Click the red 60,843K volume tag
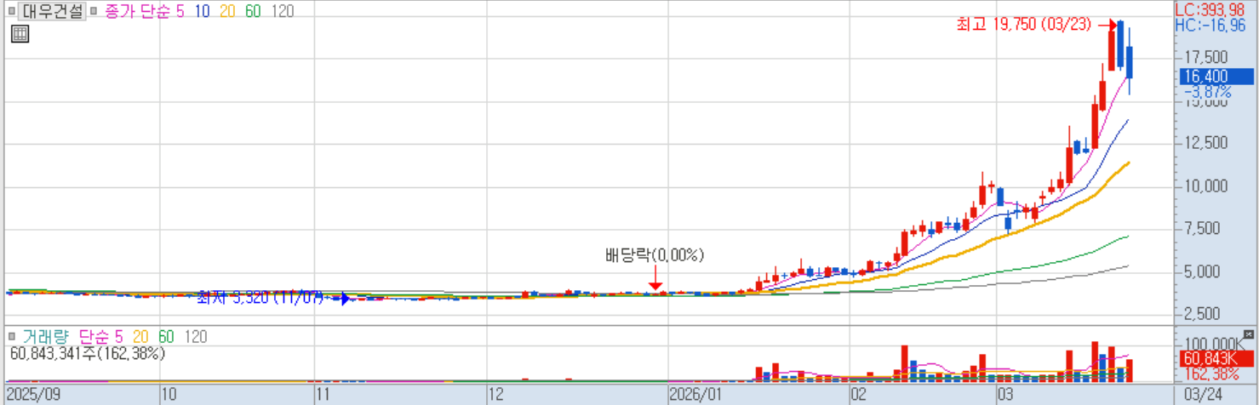Image resolution: width=1259 pixels, height=405 pixels. click(x=1217, y=358)
